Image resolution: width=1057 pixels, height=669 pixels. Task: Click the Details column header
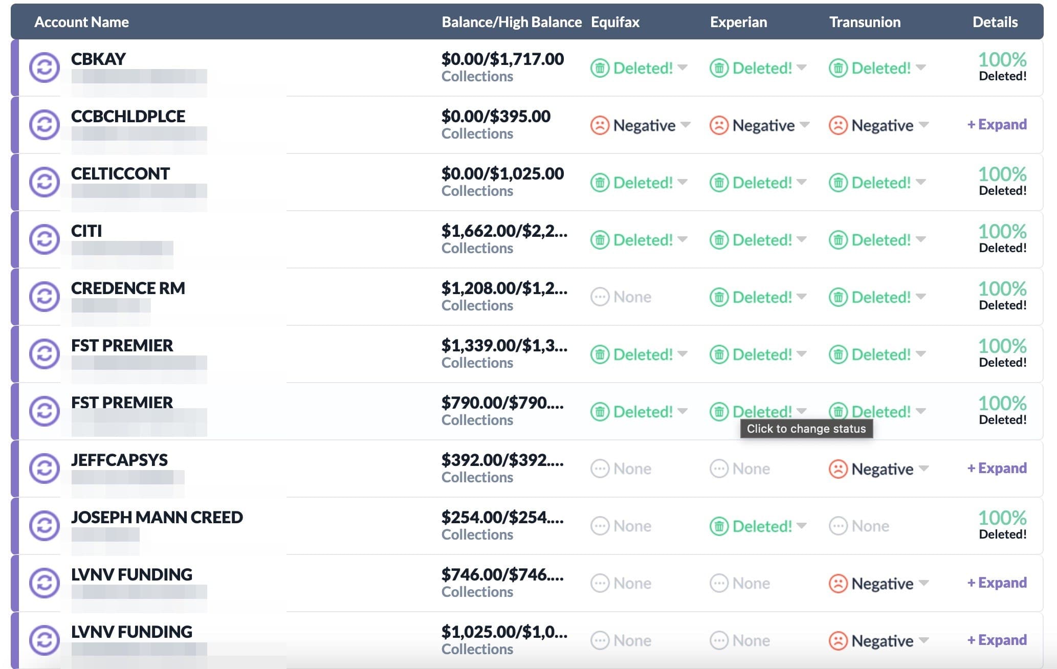coord(995,22)
